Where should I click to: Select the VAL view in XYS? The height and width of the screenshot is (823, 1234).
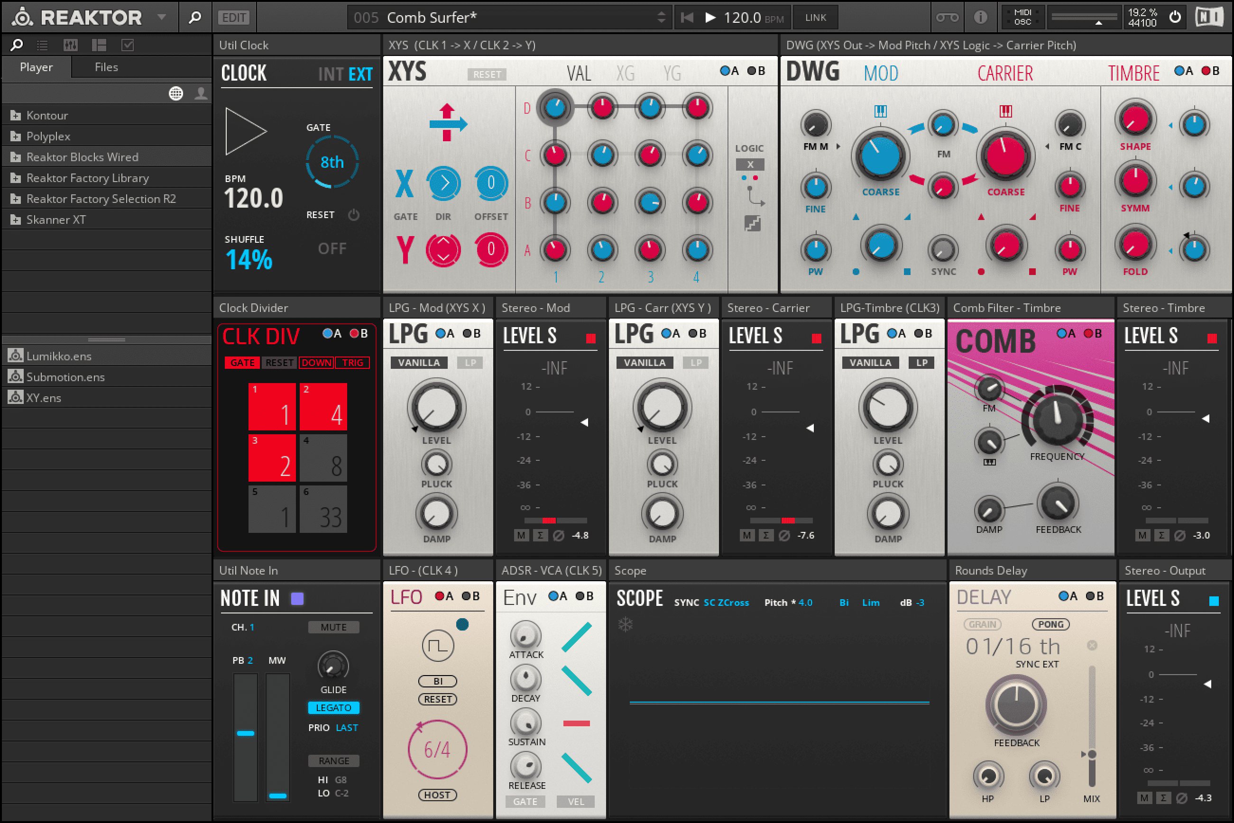click(x=579, y=73)
